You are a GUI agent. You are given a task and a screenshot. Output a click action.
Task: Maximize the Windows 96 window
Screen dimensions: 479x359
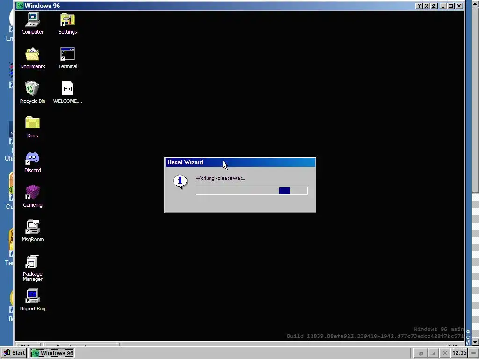[x=450, y=6]
